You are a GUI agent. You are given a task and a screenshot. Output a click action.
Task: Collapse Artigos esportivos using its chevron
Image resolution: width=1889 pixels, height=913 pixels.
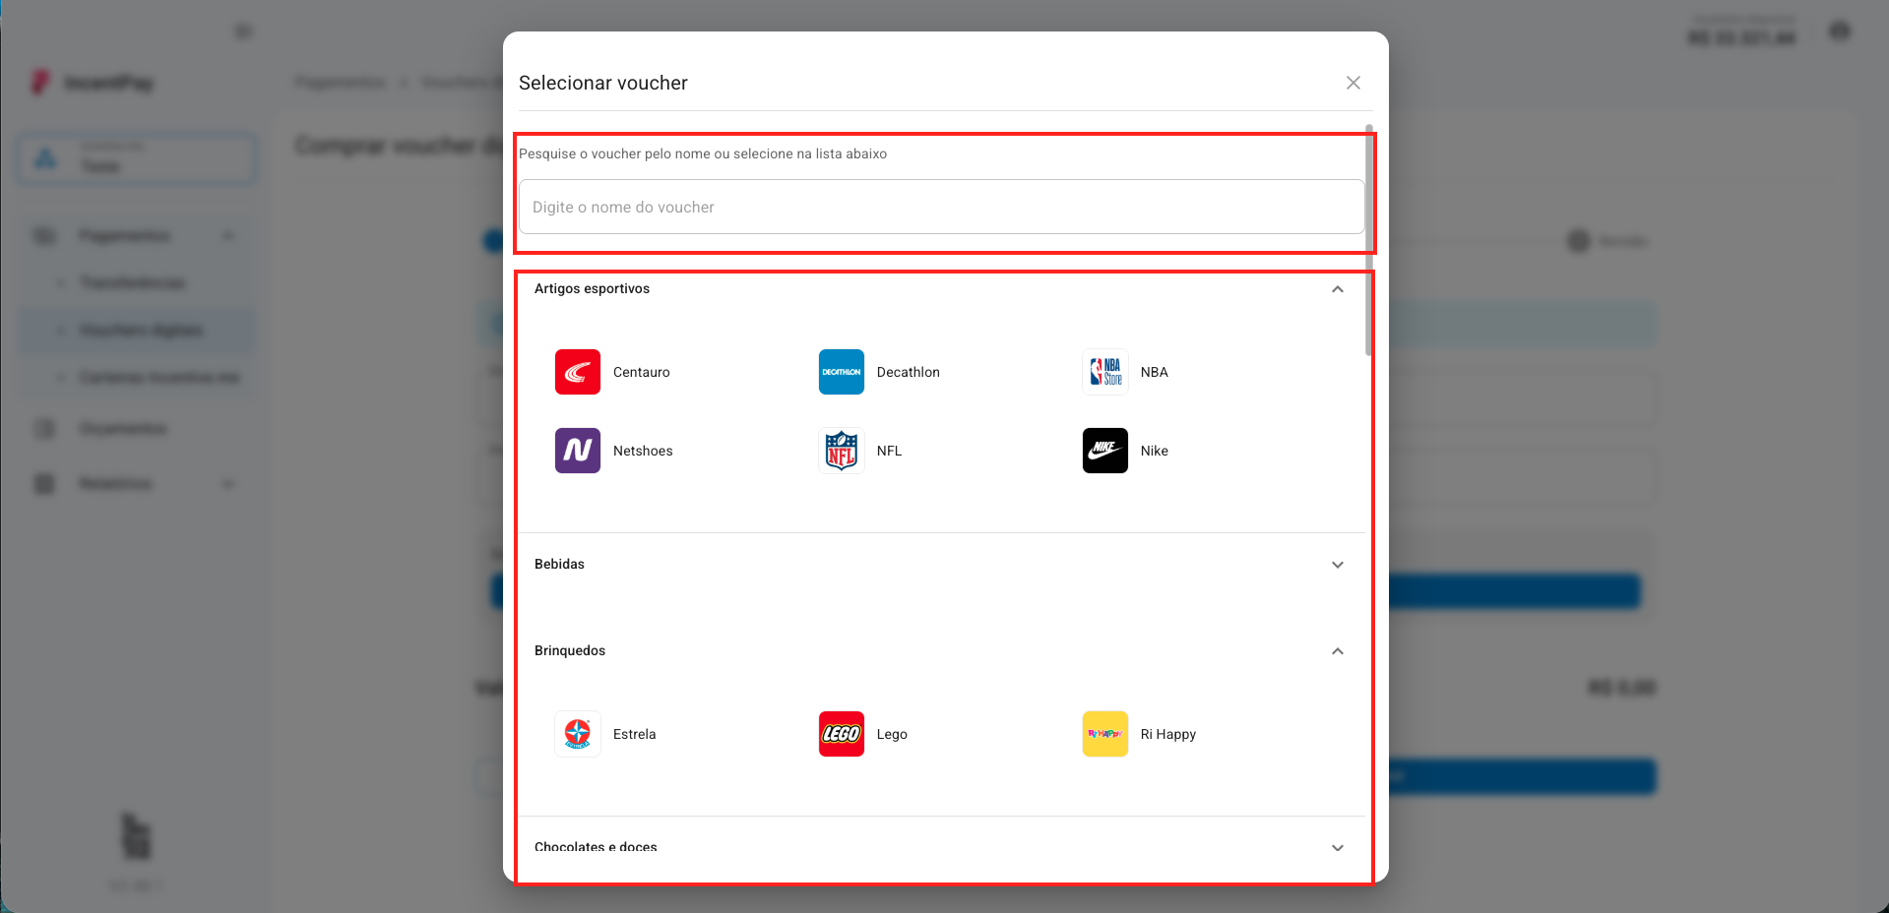pyautogui.click(x=1338, y=289)
